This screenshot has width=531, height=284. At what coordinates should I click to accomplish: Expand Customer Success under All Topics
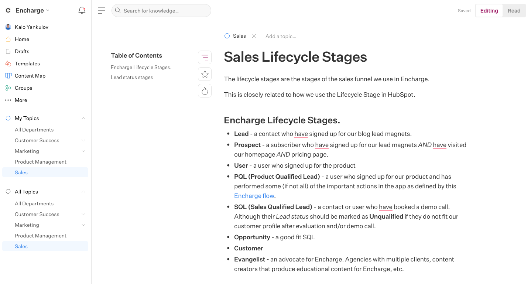tap(83, 214)
